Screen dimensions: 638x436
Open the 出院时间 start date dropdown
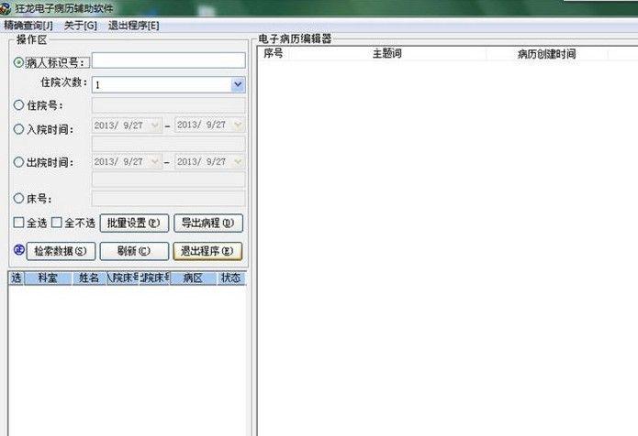(155, 161)
